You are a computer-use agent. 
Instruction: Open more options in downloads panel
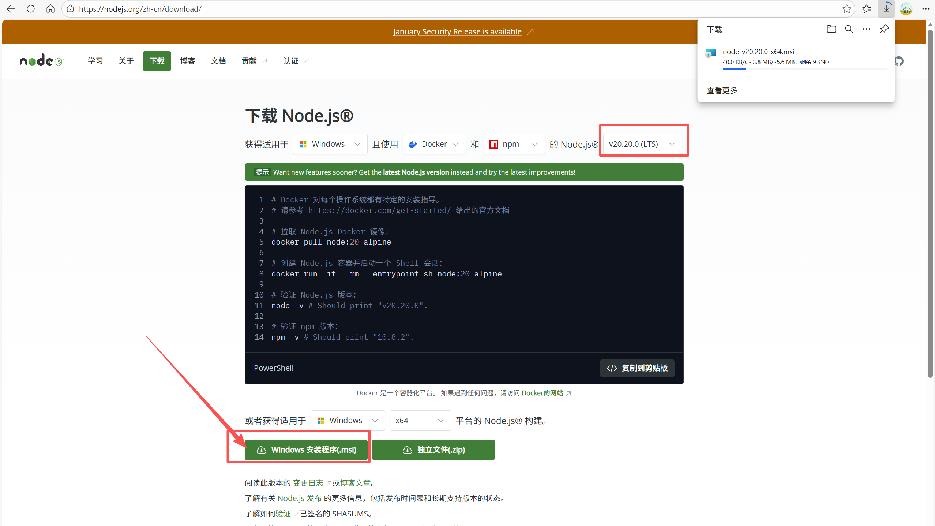coord(866,29)
